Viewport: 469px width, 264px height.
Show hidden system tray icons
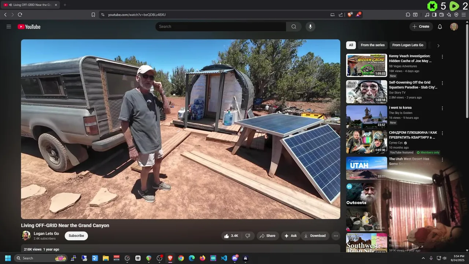423,258
